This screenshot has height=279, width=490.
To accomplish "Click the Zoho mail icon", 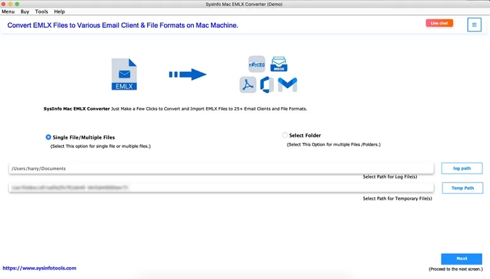I will click(256, 64).
